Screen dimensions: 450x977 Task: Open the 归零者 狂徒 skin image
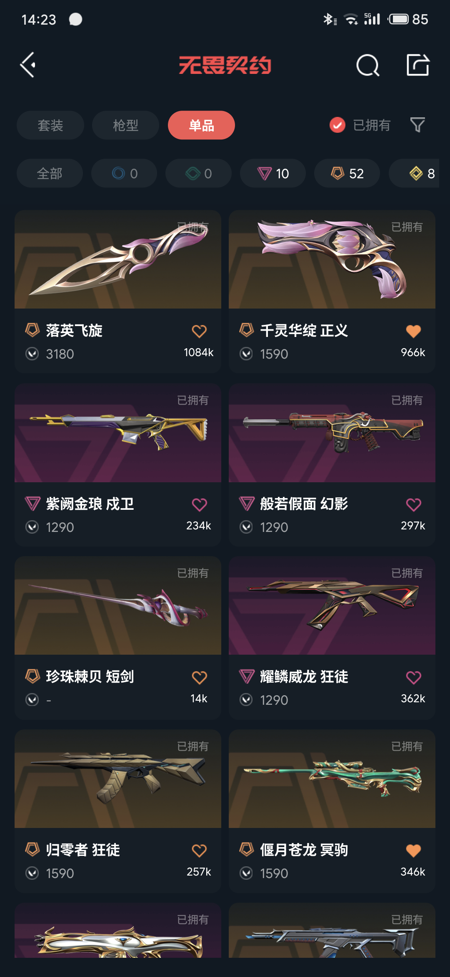point(118,779)
